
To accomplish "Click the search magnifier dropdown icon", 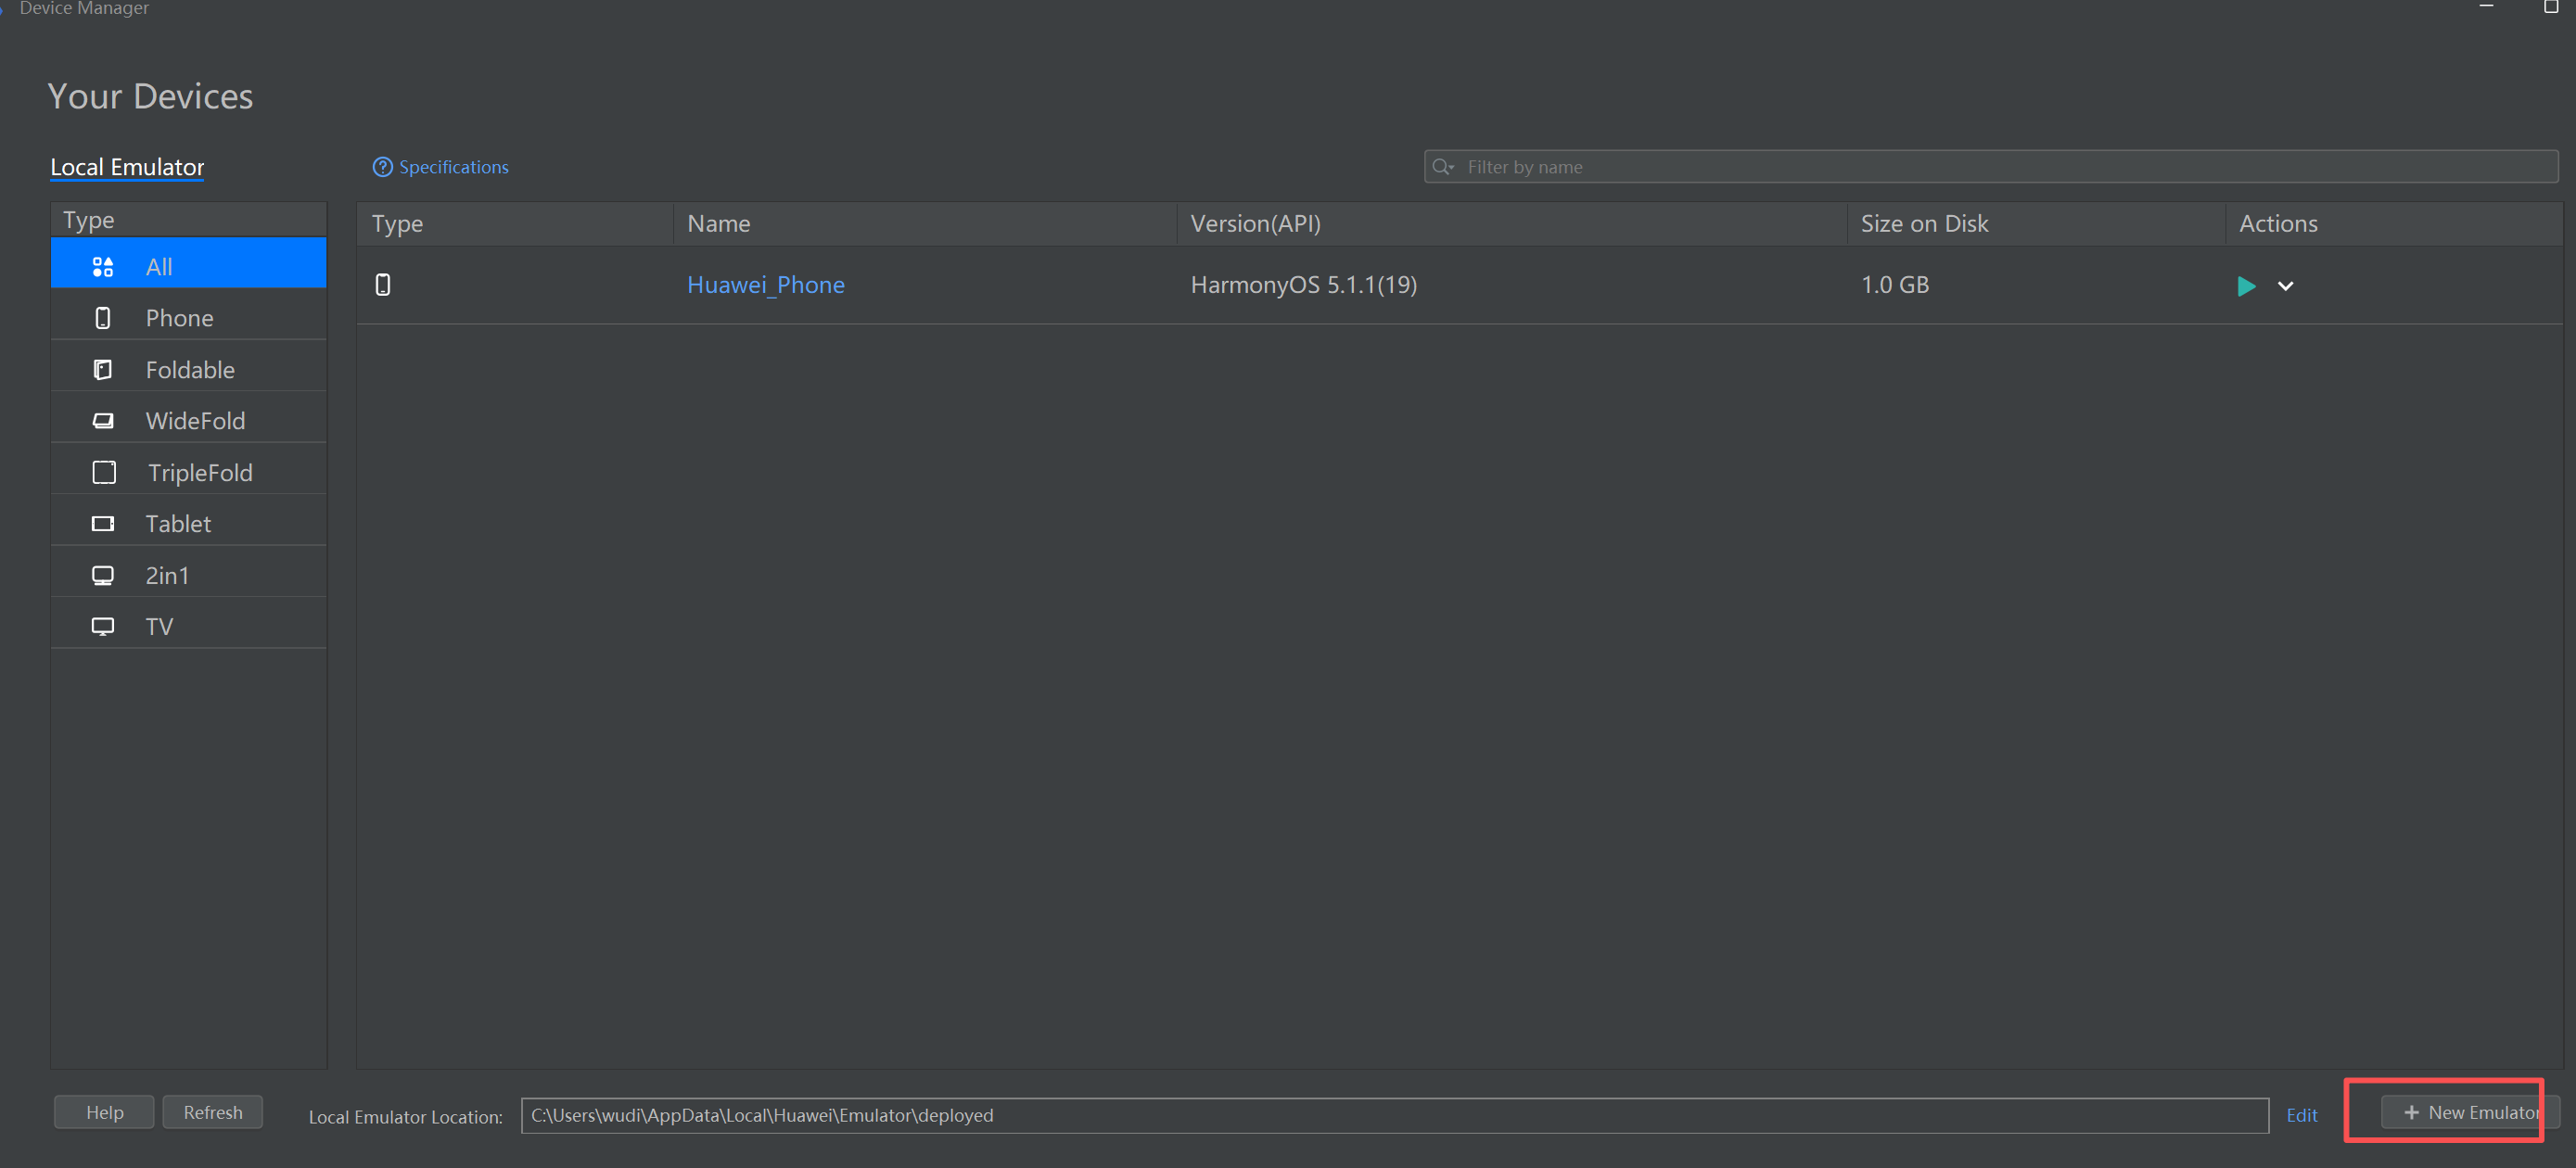I will (x=1442, y=167).
